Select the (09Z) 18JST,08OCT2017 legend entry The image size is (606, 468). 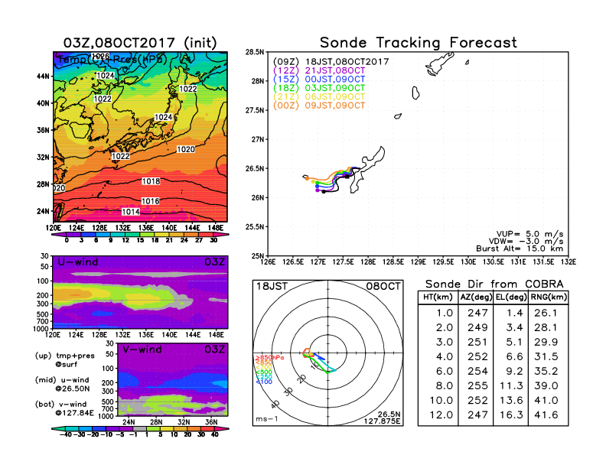coord(331,62)
